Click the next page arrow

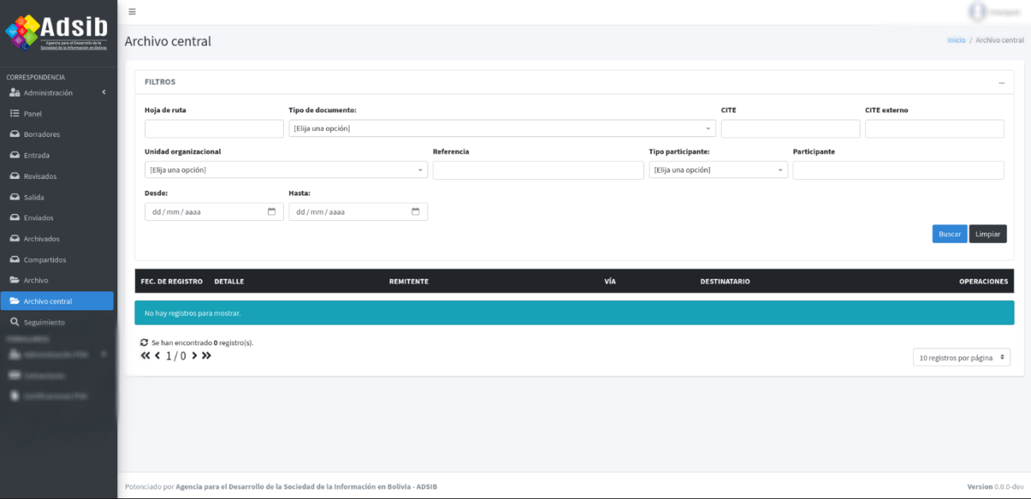[x=194, y=356]
